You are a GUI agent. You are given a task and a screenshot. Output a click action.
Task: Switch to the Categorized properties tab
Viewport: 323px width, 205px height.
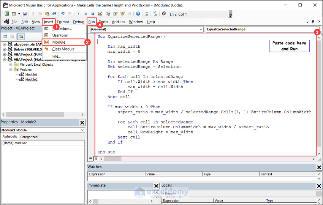29,137
